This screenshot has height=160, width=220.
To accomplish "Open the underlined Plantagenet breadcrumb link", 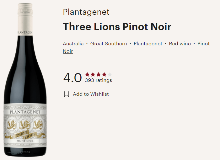I will coord(148,44).
